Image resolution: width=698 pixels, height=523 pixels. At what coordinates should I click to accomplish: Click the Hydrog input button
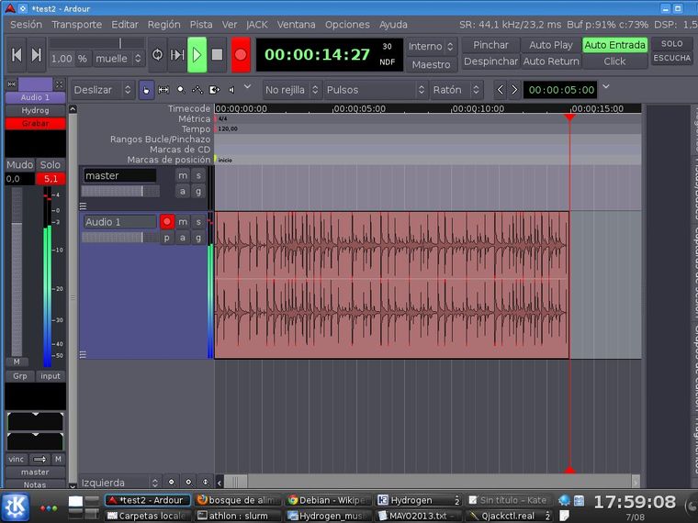(35, 110)
